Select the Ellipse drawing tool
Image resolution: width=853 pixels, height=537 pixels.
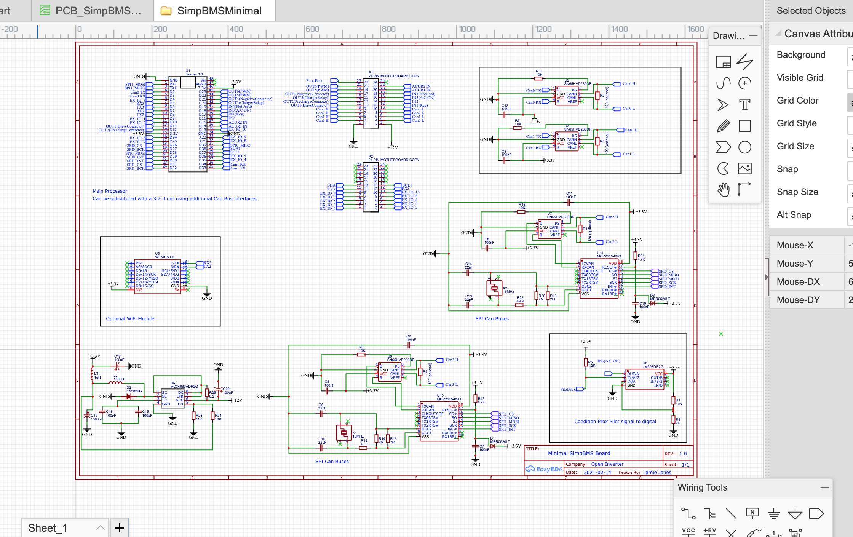[x=744, y=147]
